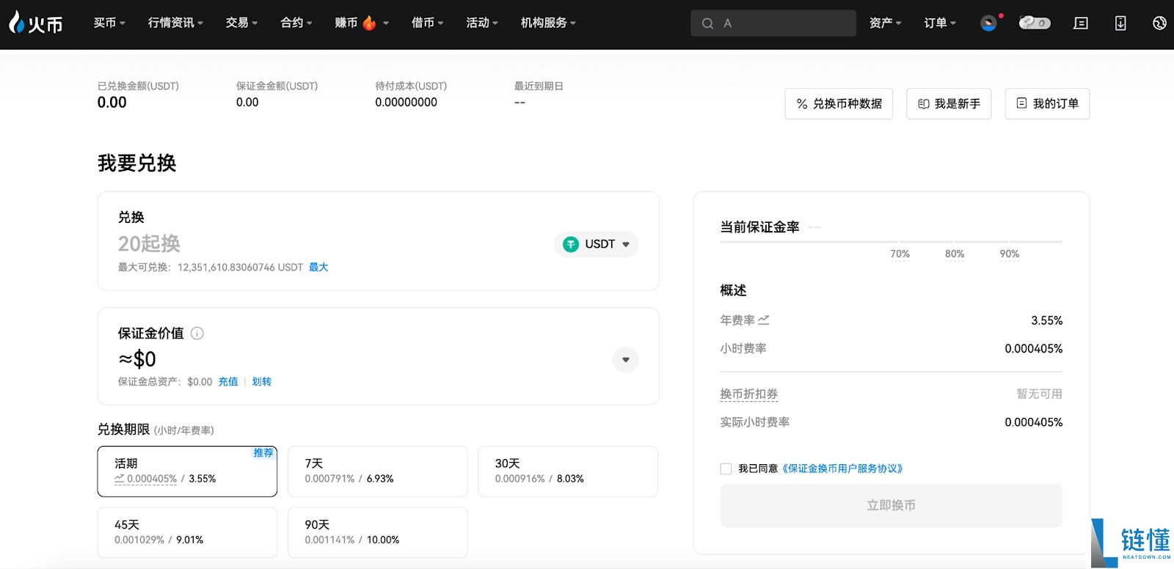
Task: Open the language globe icon
Action: click(1159, 23)
